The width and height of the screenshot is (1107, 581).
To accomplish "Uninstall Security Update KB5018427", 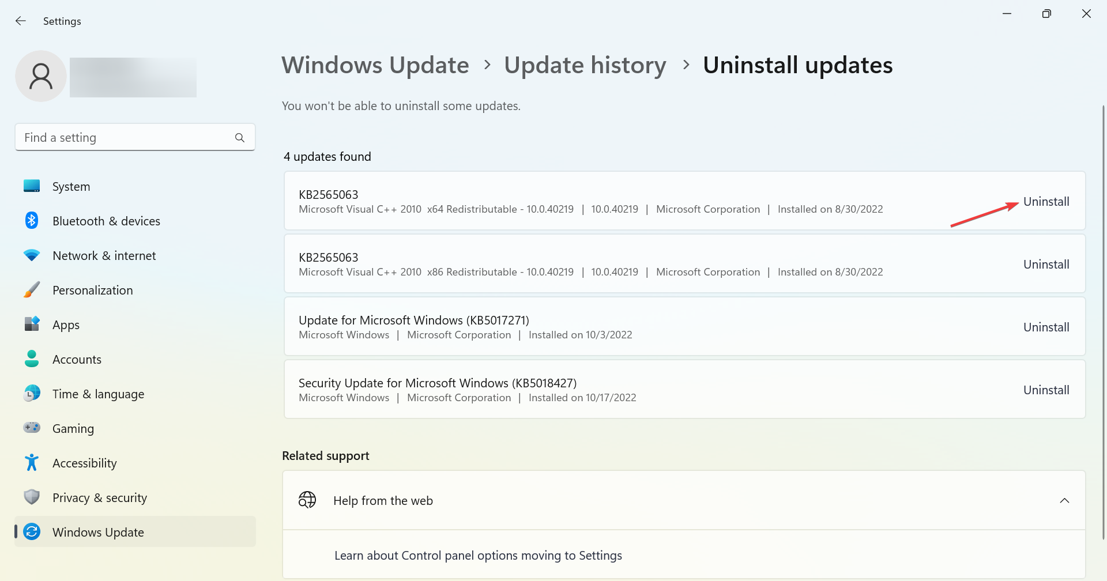I will click(1046, 390).
